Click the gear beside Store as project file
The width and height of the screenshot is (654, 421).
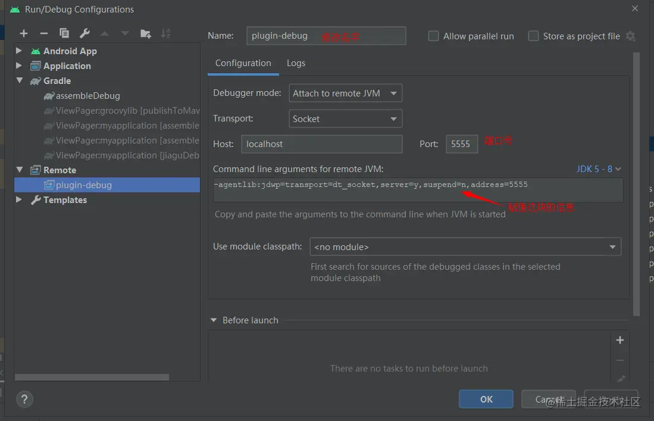(x=631, y=36)
